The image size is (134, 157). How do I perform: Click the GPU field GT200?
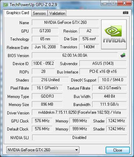click(x=45, y=31)
